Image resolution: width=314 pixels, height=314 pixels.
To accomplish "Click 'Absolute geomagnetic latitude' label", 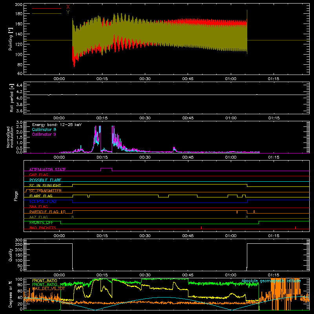I will coord(271,281).
